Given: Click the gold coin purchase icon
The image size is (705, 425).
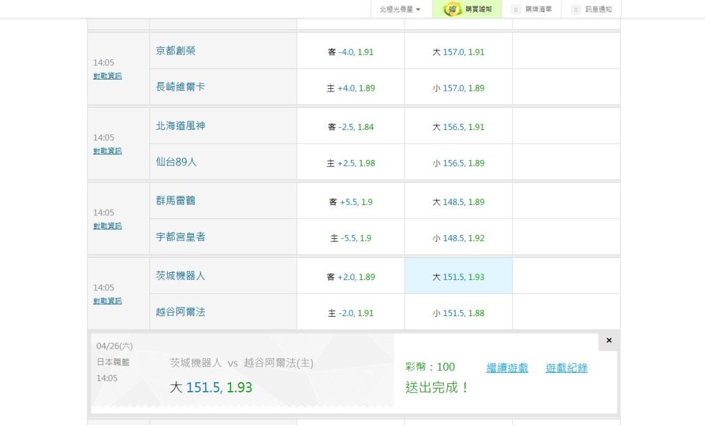Looking at the screenshot, I should coord(452,9).
